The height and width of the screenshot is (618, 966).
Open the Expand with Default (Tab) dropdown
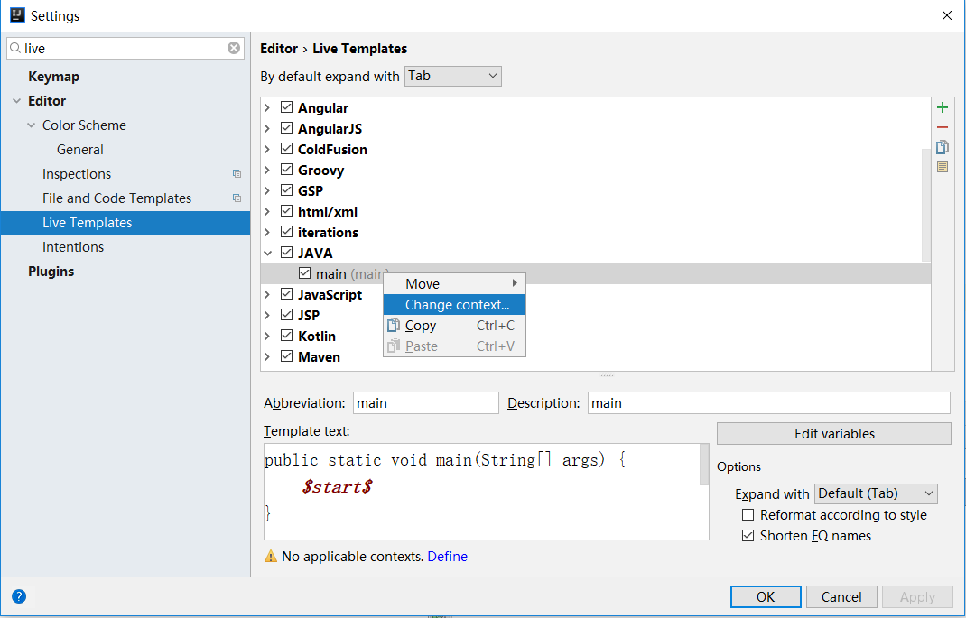coord(876,493)
